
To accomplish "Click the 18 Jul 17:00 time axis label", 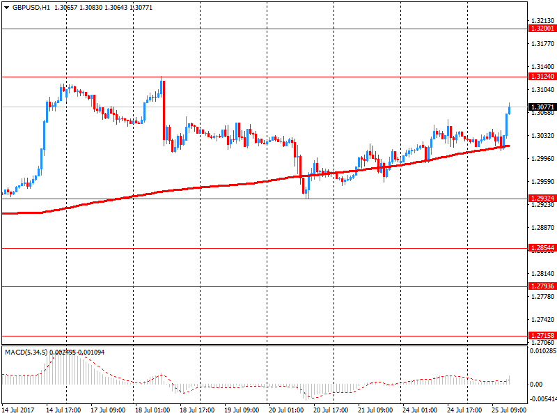I will (x=197, y=410).
